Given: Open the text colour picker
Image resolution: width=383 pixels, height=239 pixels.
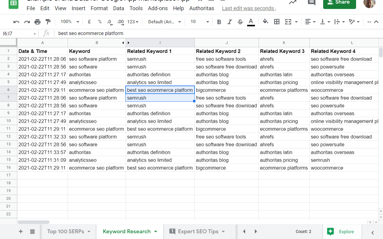Looking at the screenshot, I should [251, 22].
